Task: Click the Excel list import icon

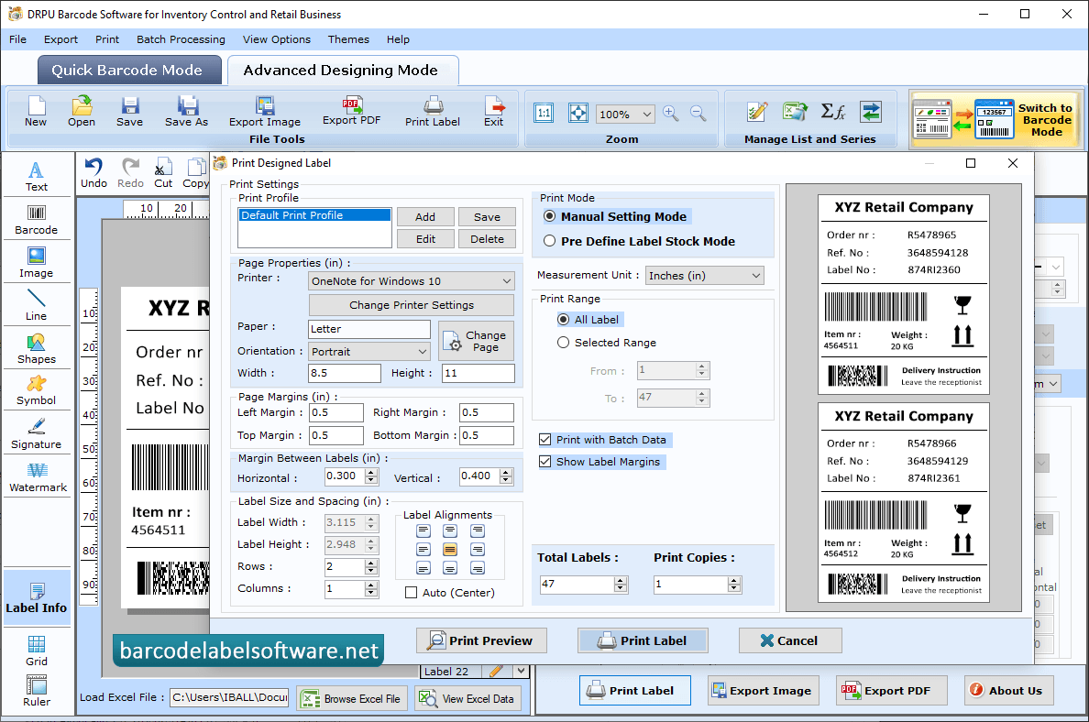Action: (795, 111)
